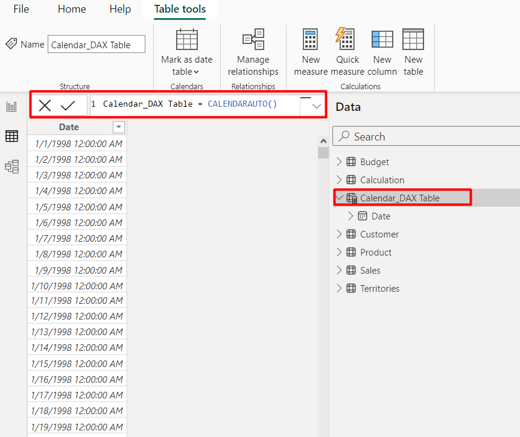This screenshot has width=520, height=437.
Task: Select the 1/17/1998 12:00:00 AM cell
Action: [77, 395]
